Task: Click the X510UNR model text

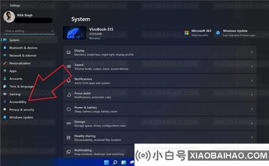Action: tap(95, 34)
